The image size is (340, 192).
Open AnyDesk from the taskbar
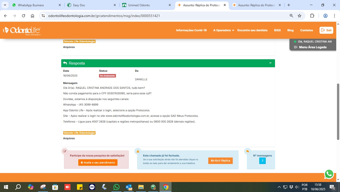point(67,187)
